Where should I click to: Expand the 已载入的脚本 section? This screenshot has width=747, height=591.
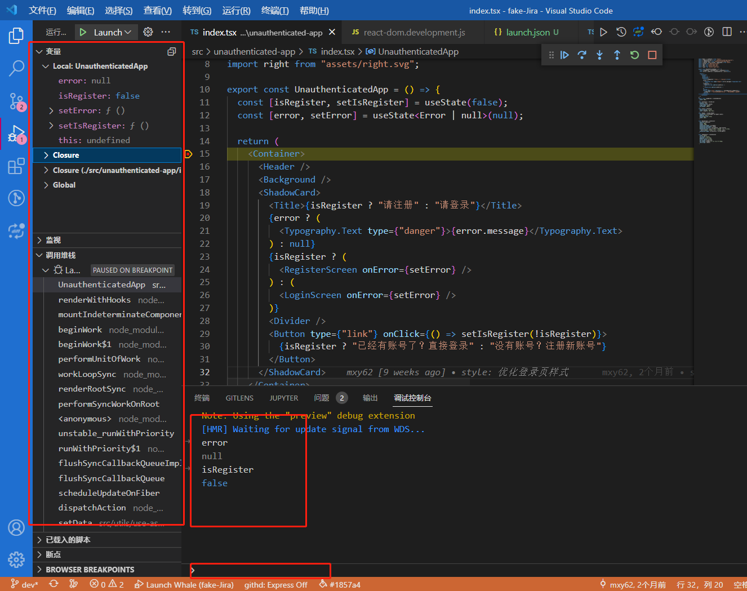[x=107, y=540]
